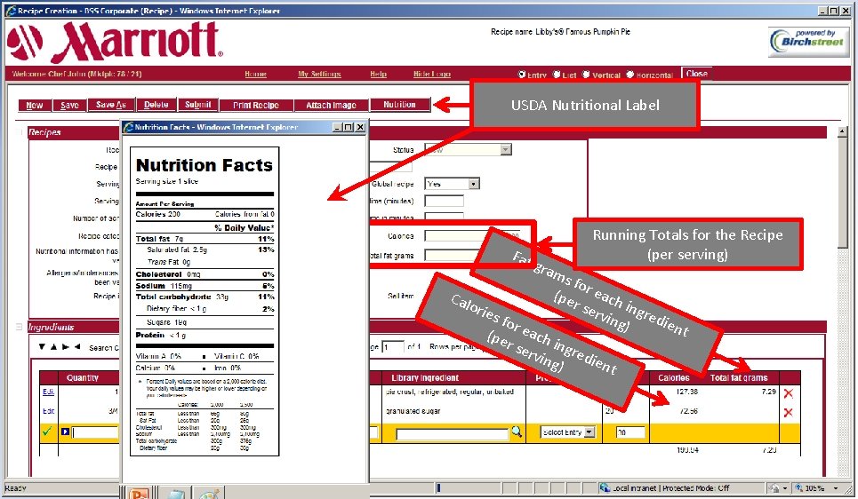Click Recipe Creation window title icon
Screen dimensions: 858x499
(x=11, y=11)
